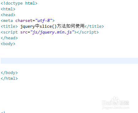Click the "js/jquery.min.js" path value
138x113 pixels.
pos(52,32)
